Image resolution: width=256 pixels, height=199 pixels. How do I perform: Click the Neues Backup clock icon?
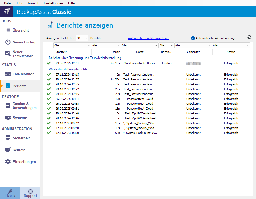[8, 42]
